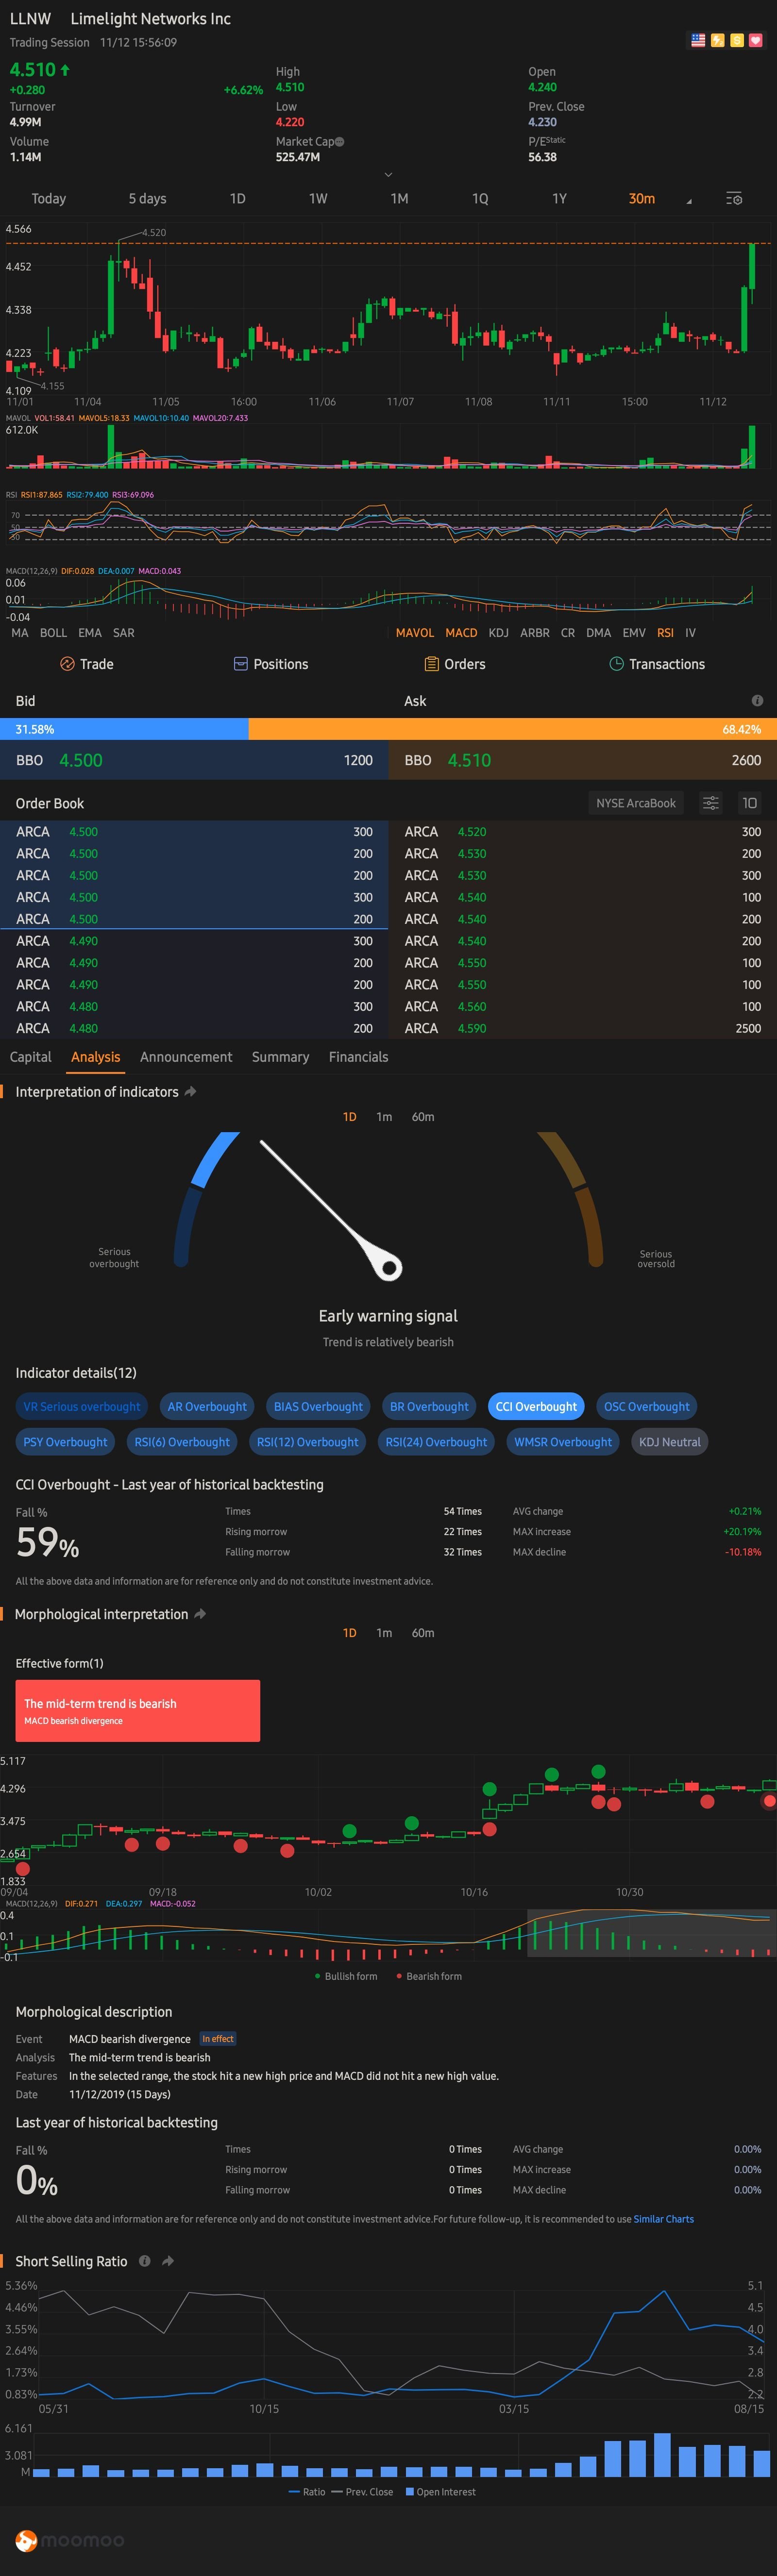Tap the Order Book depth 10 icon
Screen dimensions: 777x2576
click(x=749, y=803)
